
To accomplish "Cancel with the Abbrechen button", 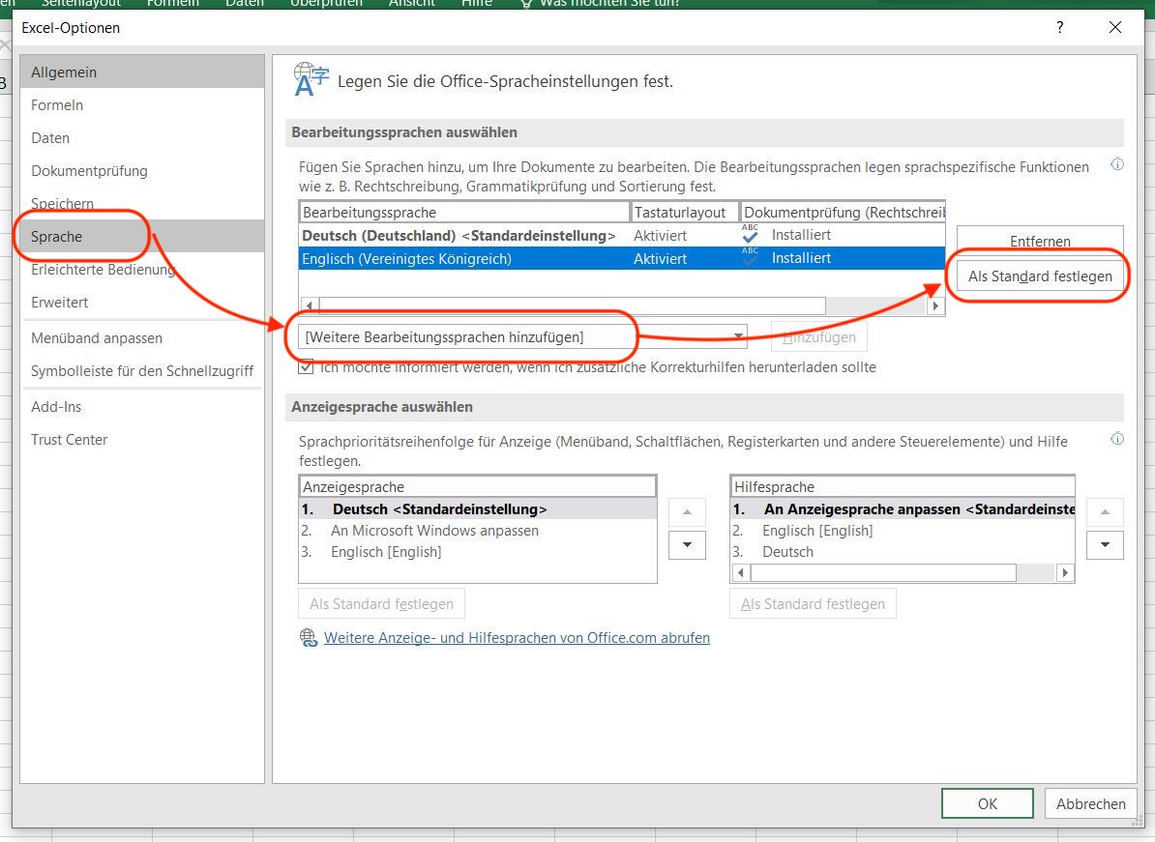I will [x=1091, y=803].
